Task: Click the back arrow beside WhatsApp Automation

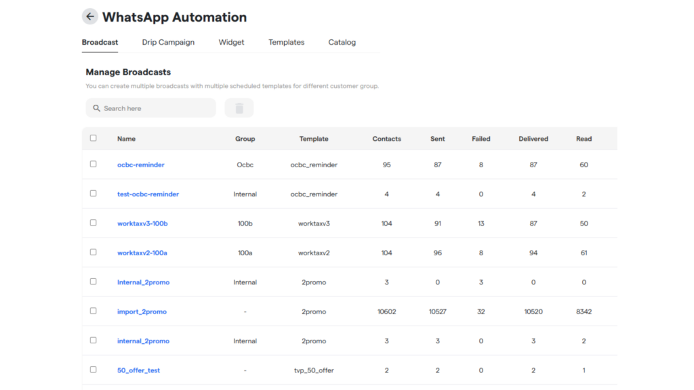Action: (90, 17)
